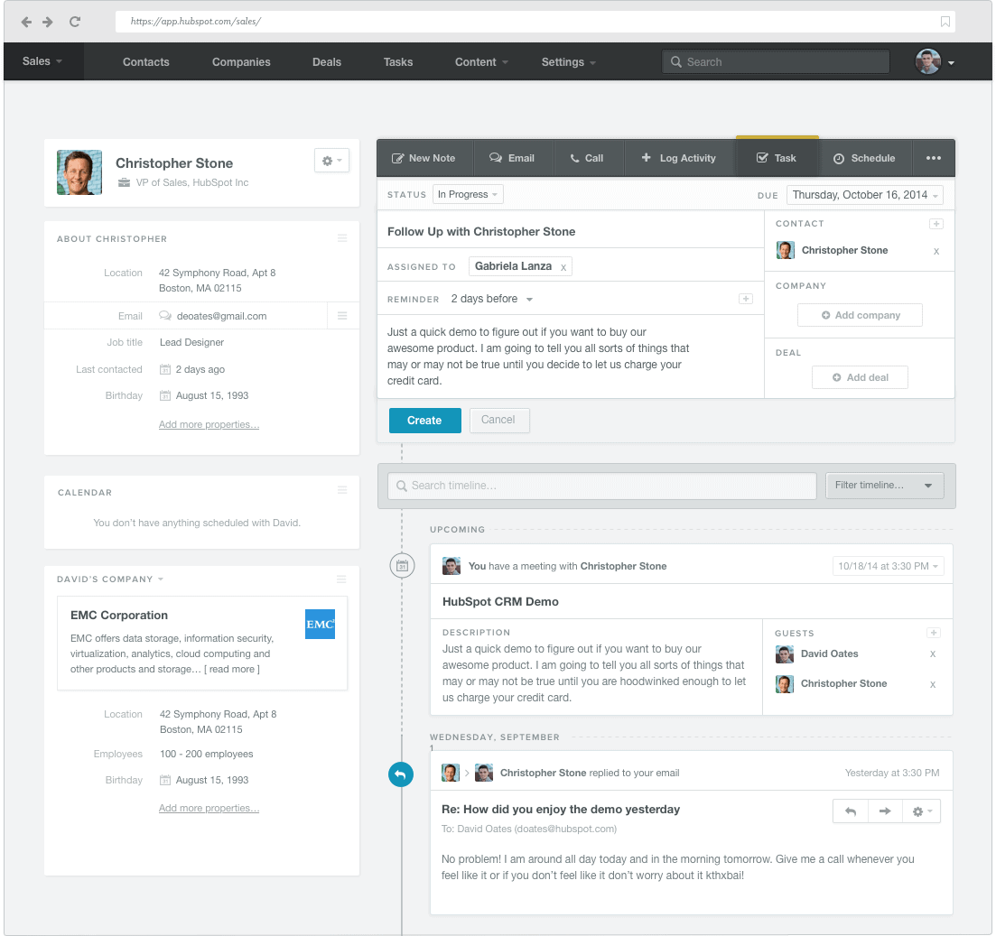Click the Cancel button
996x936 pixels.
click(498, 420)
